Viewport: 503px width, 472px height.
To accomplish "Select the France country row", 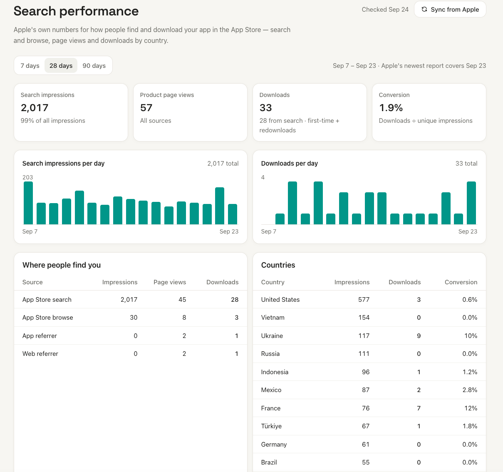I will click(x=369, y=408).
